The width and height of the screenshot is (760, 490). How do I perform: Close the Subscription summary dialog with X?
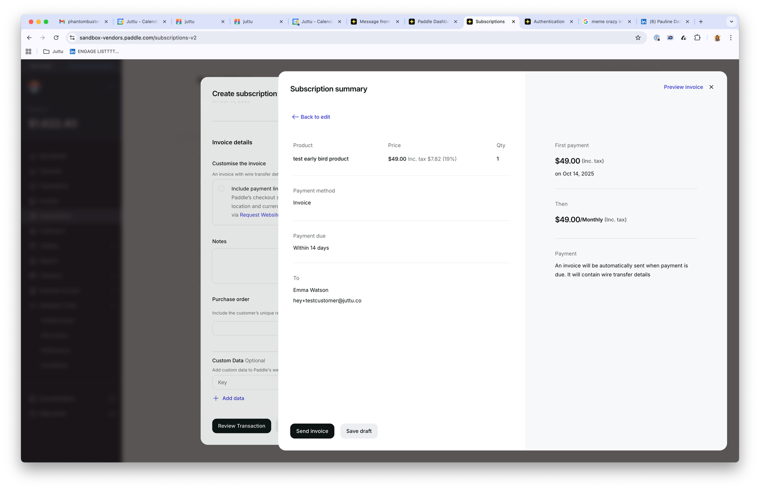click(x=711, y=87)
